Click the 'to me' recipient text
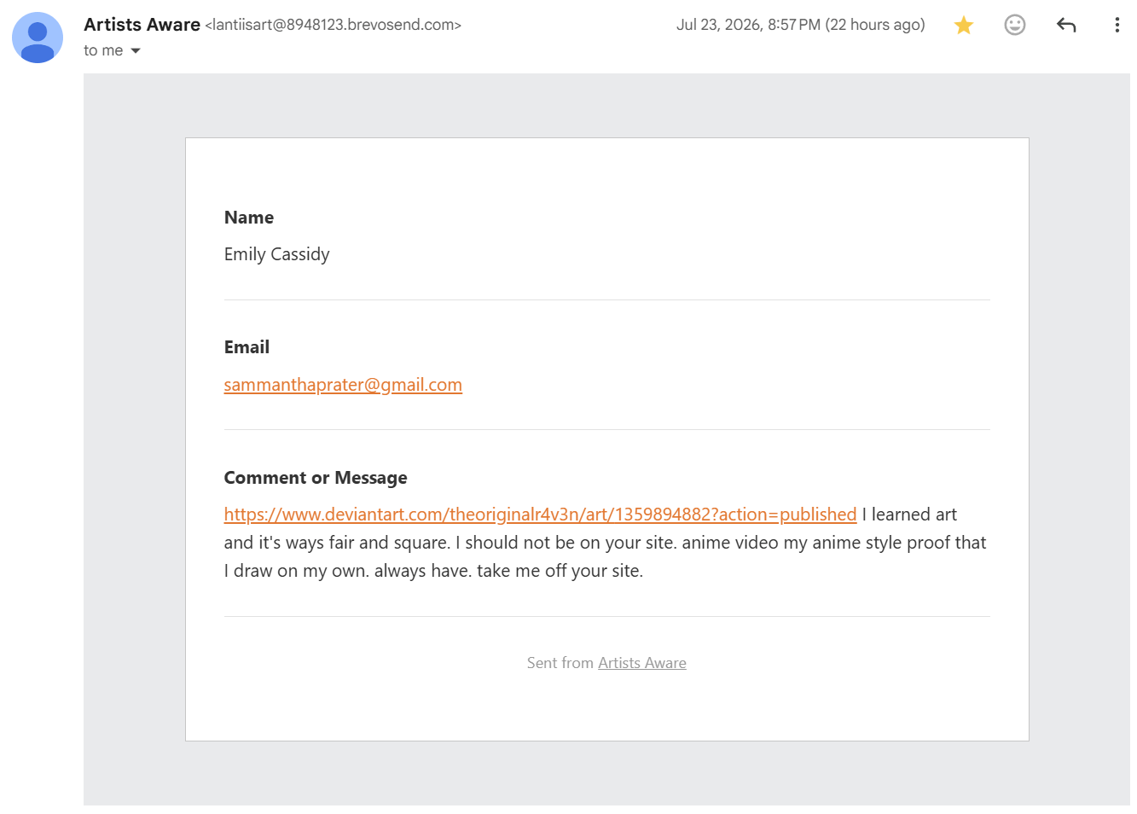Image resolution: width=1137 pixels, height=814 pixels. click(103, 51)
